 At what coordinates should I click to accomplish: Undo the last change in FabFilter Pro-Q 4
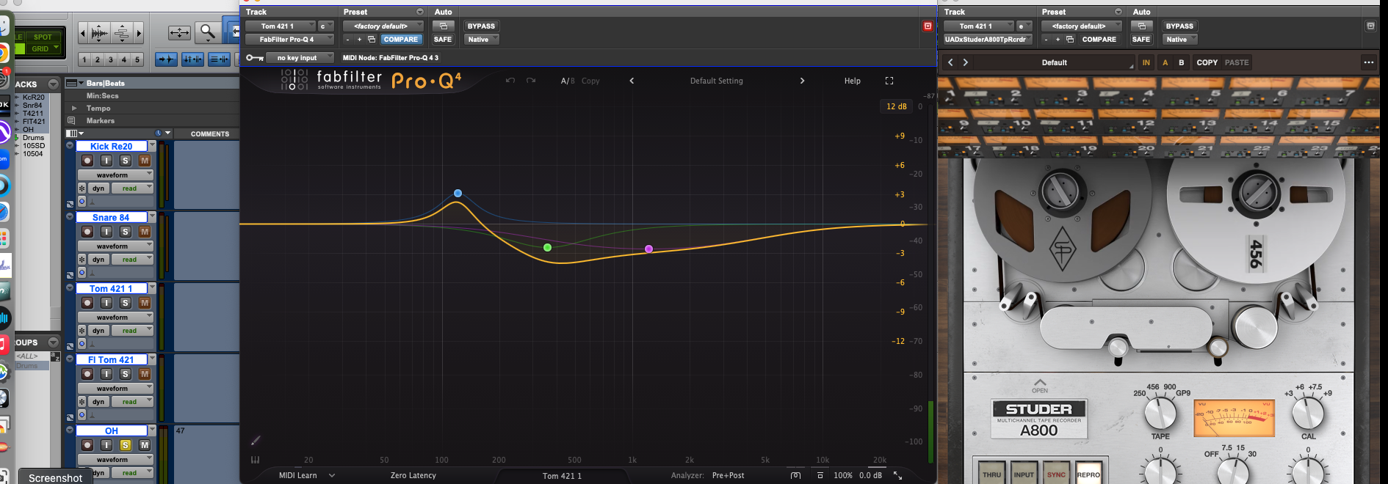[x=510, y=81]
